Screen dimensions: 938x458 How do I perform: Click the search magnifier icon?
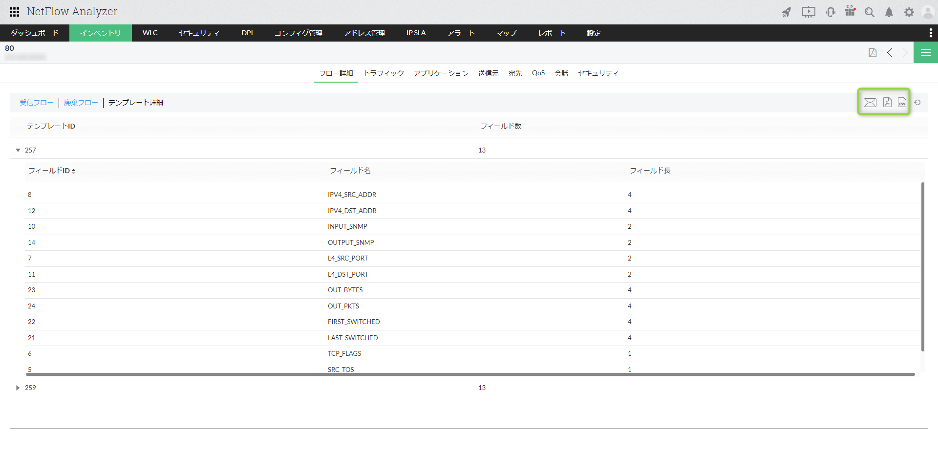(870, 12)
